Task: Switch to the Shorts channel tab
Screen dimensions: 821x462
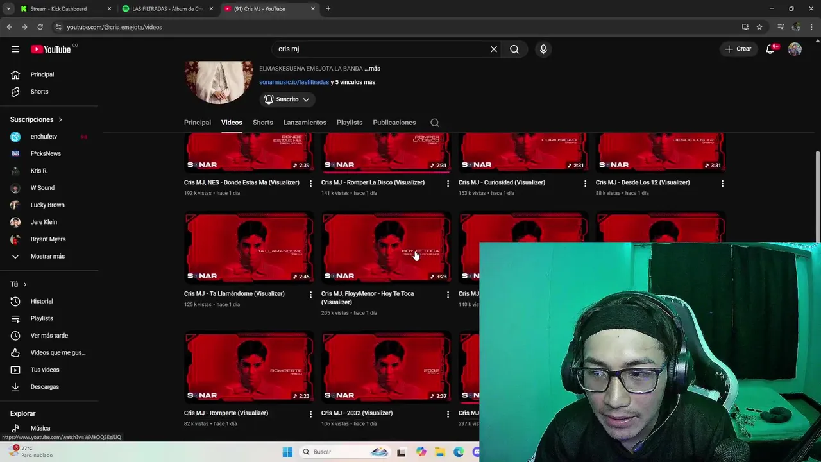Action: [263, 123]
